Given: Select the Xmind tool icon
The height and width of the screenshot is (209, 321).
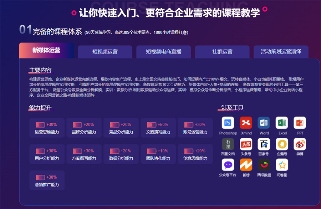Looking at the screenshot, I should [246, 123].
